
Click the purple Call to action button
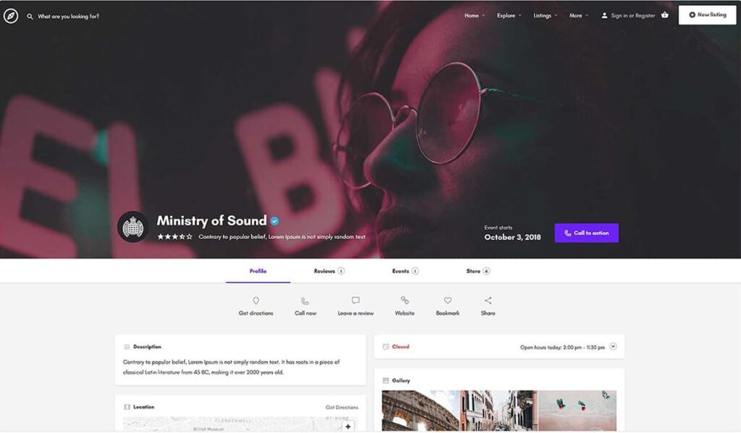(x=586, y=233)
